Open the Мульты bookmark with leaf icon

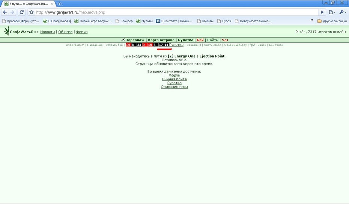point(144,21)
